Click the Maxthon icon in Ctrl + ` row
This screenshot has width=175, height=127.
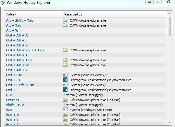tap(65, 90)
